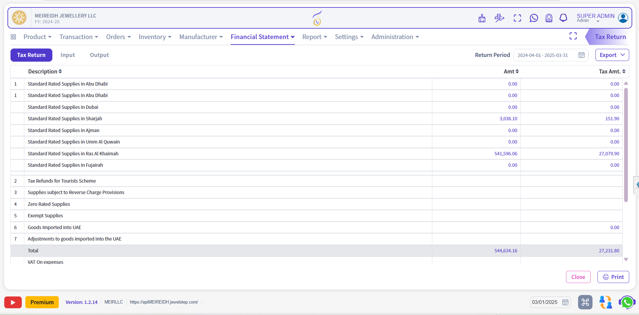639x315 pixels.
Task: Click 'Standard Rated Supplies in Ras Al Khaimah'
Action: [73, 154]
